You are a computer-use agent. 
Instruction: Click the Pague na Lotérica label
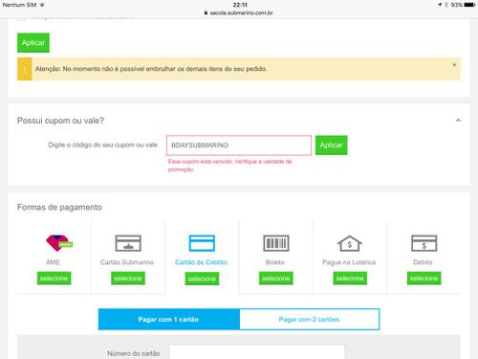pyautogui.click(x=349, y=262)
